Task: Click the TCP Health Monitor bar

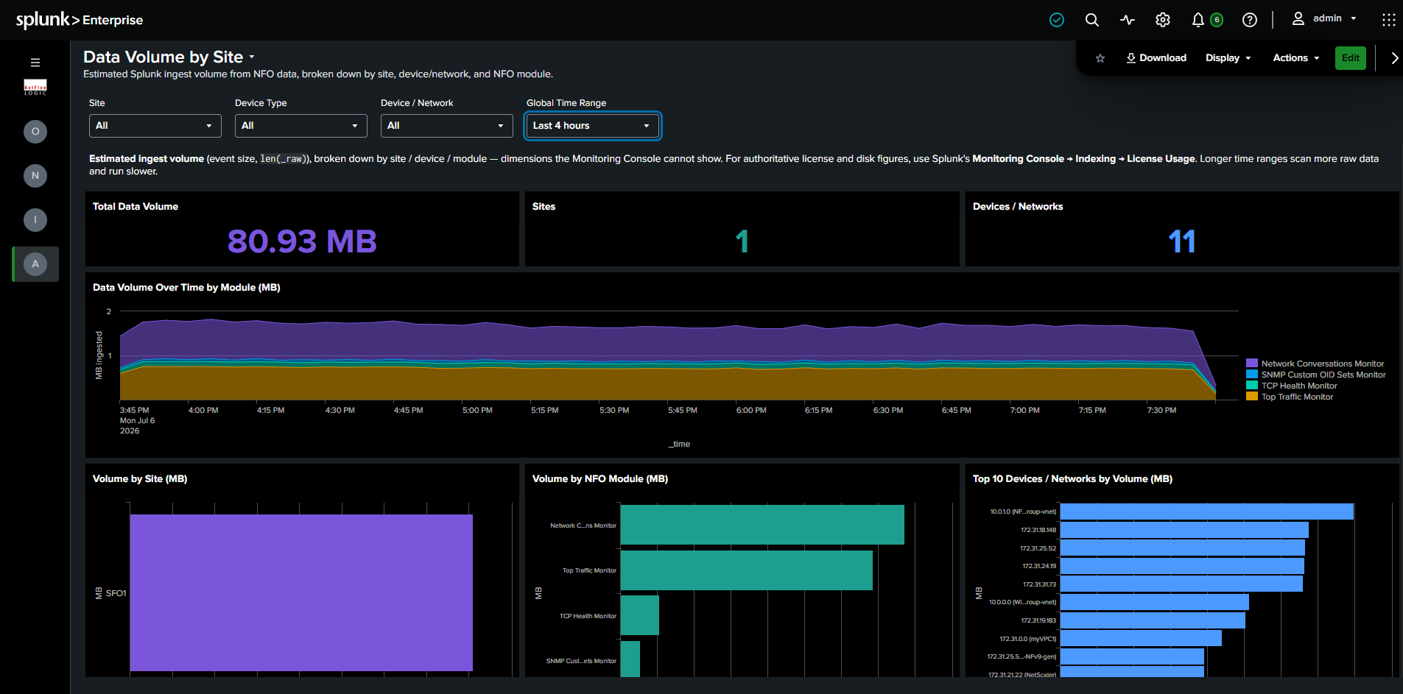Action: point(640,615)
